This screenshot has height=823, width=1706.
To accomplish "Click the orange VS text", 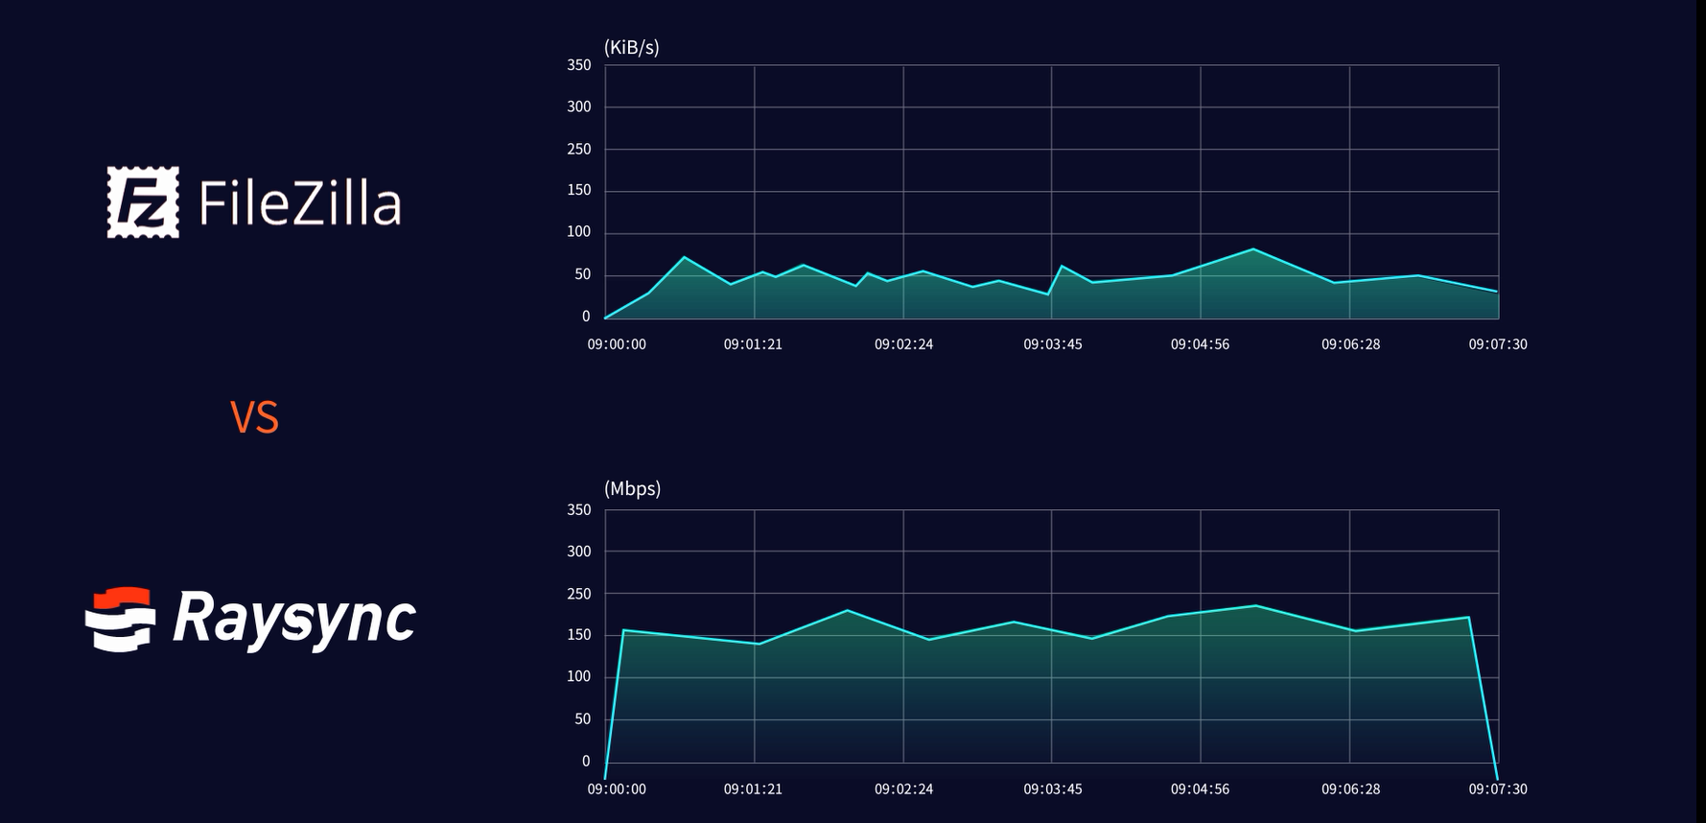I will [254, 418].
